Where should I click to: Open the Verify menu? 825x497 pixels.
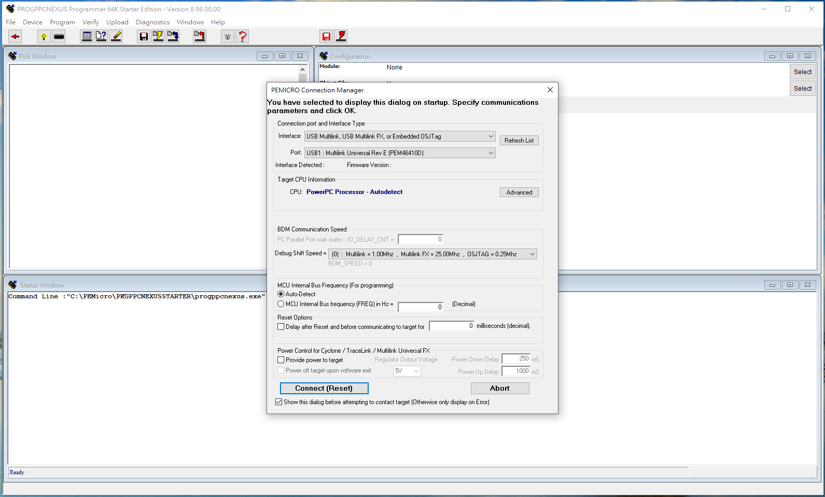pos(91,22)
